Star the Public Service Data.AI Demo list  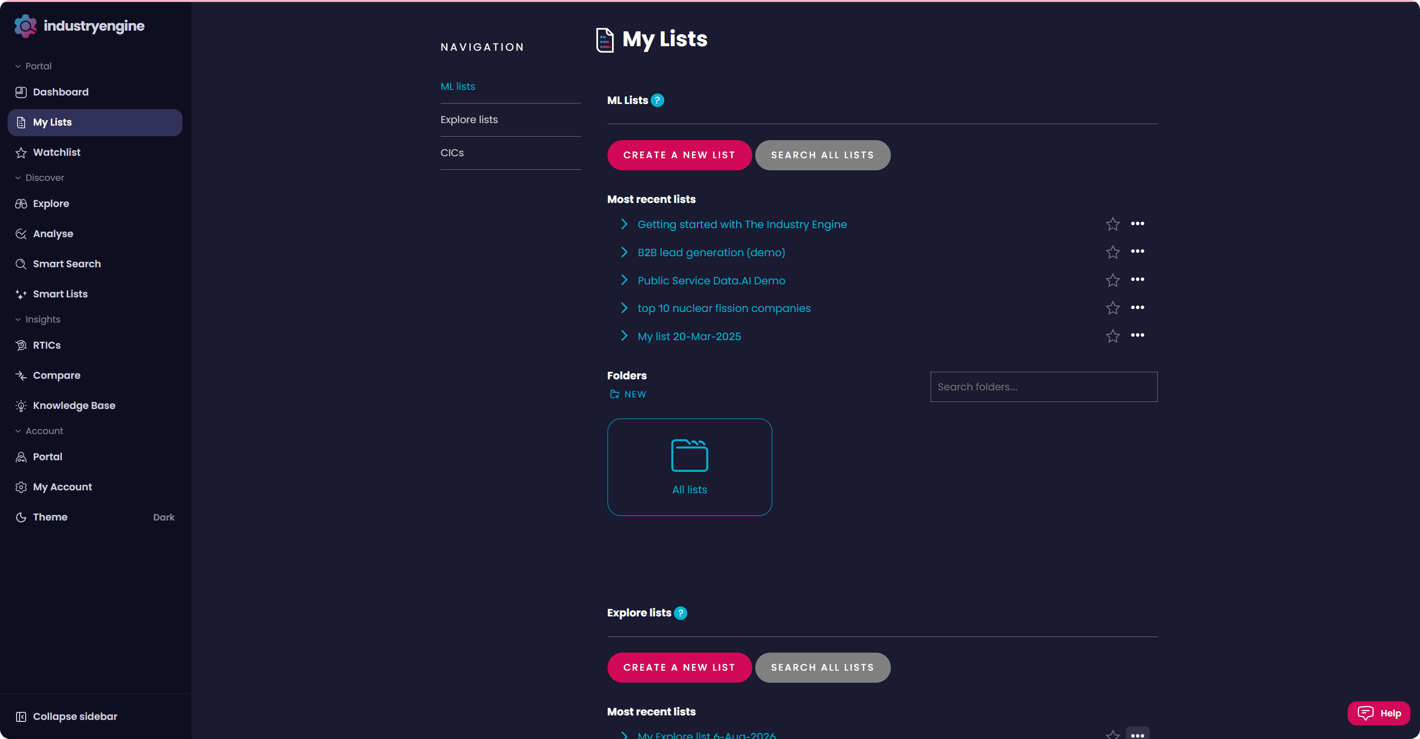point(1112,280)
